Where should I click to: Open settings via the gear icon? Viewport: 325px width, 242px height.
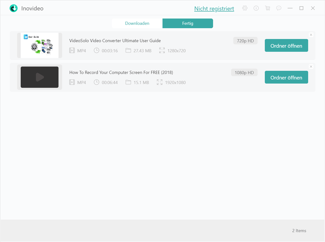(245, 8)
